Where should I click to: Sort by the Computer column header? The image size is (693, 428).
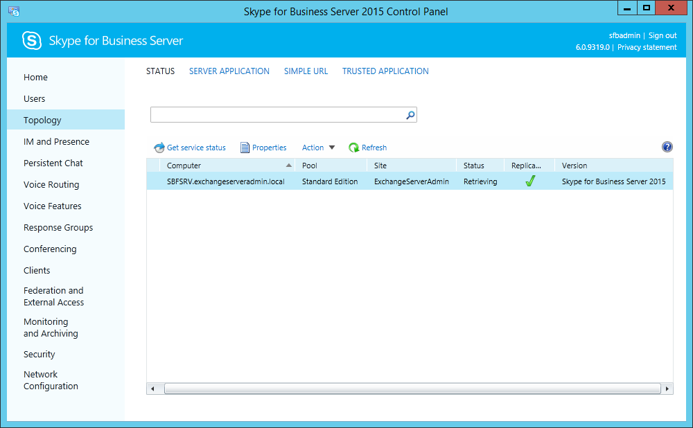coord(227,166)
